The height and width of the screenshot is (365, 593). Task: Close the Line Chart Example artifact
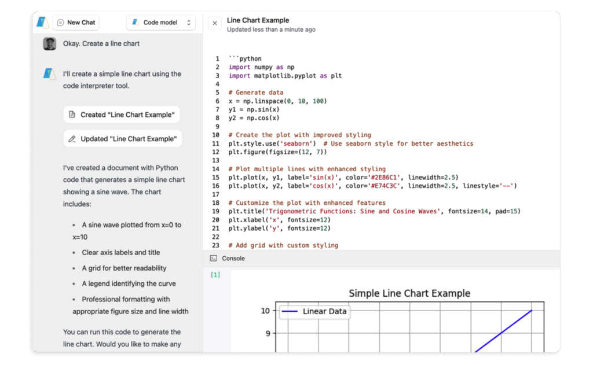(214, 23)
